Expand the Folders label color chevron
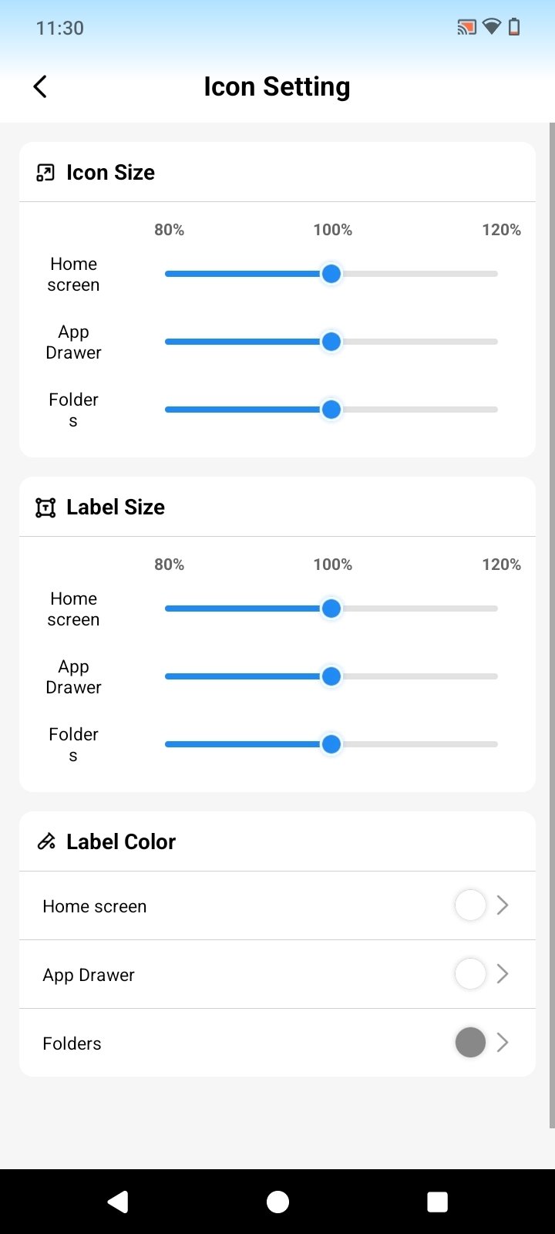Image resolution: width=555 pixels, height=1234 pixels. coord(503,1043)
